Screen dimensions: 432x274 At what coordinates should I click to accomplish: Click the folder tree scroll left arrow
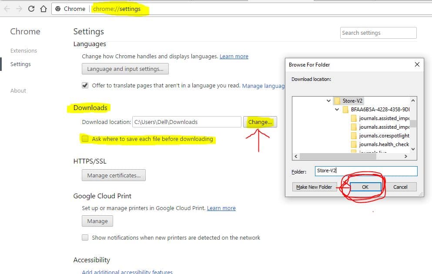click(x=296, y=157)
